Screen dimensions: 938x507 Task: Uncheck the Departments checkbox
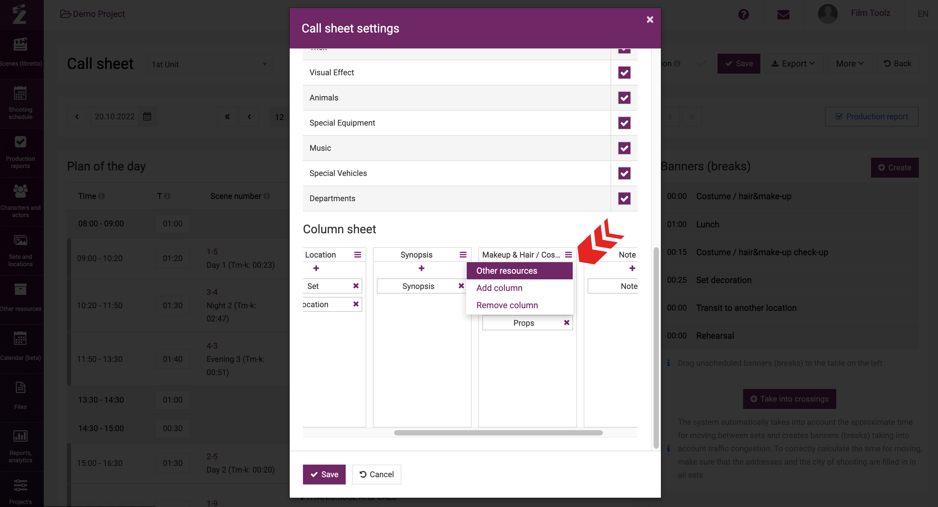(624, 198)
